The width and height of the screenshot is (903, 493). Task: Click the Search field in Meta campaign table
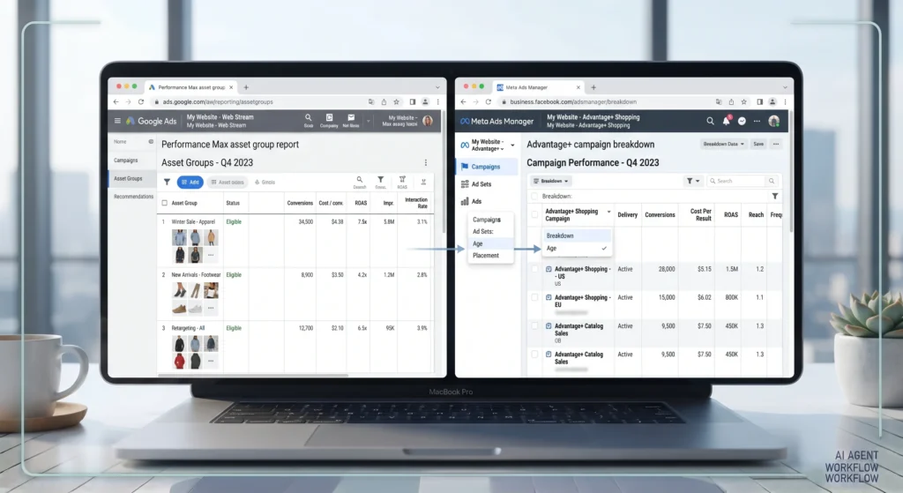(x=737, y=181)
